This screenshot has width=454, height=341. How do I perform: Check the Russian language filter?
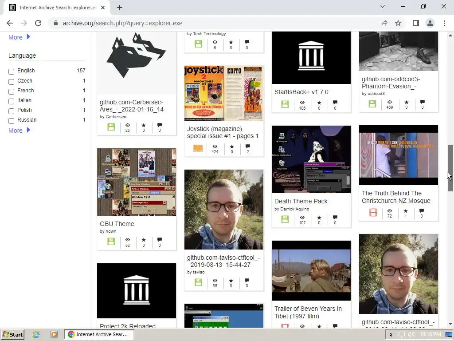pyautogui.click(x=11, y=121)
